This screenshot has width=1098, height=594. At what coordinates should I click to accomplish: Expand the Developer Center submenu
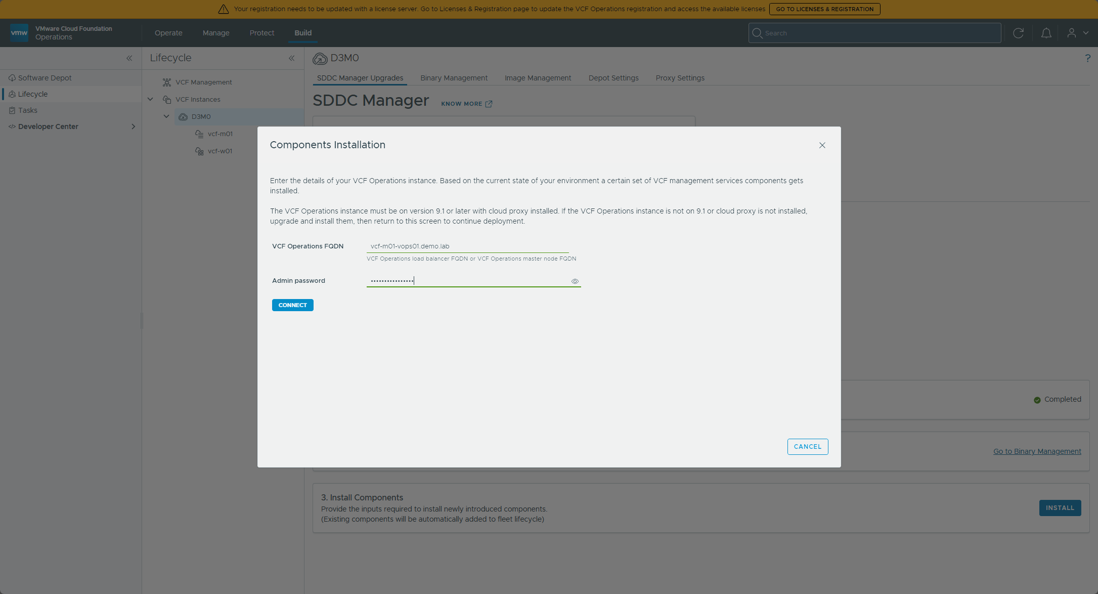(x=134, y=126)
